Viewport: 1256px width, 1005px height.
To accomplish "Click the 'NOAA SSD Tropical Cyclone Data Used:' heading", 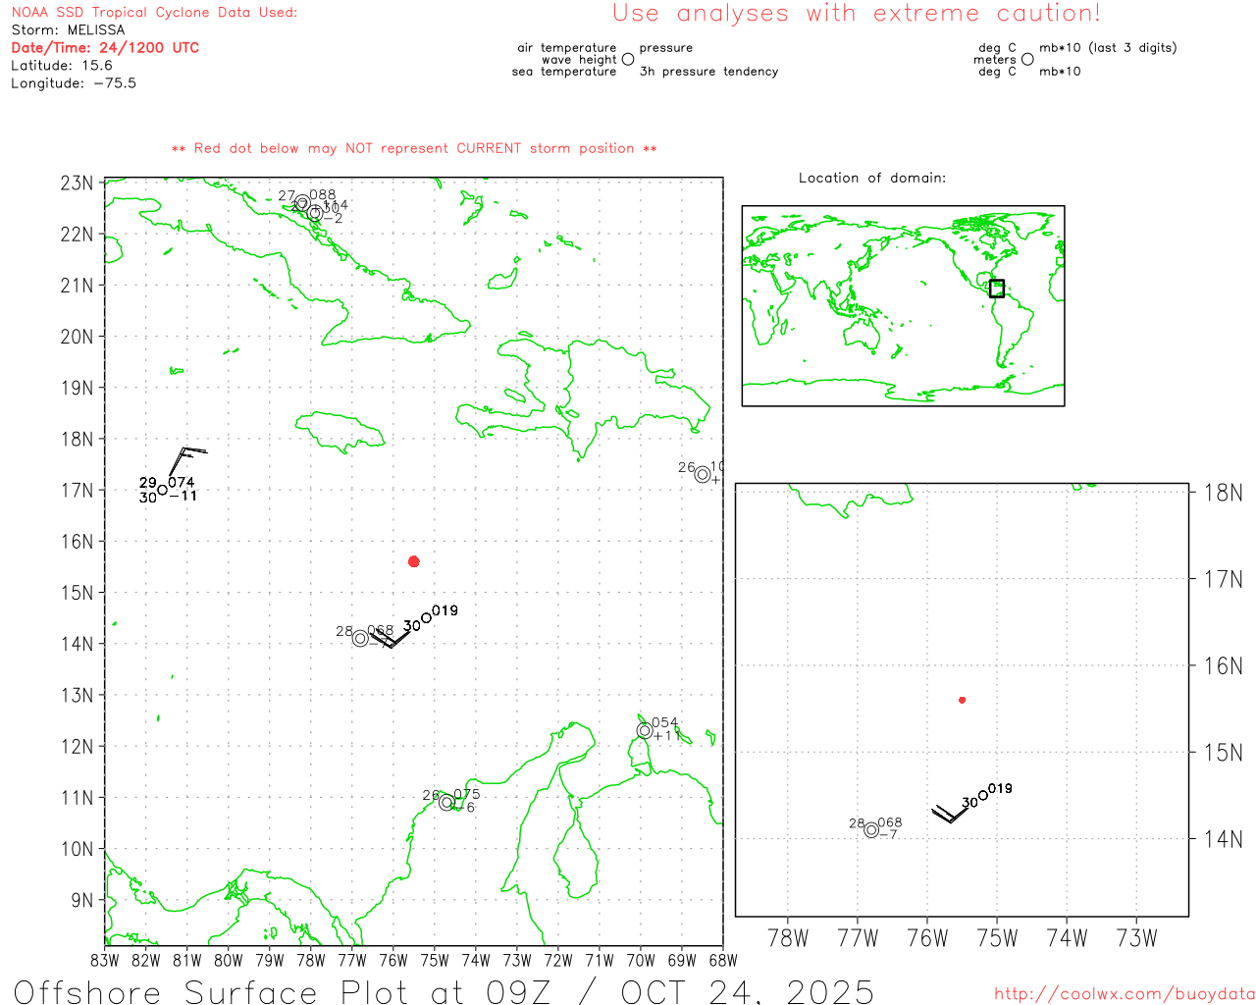I will pos(154,13).
